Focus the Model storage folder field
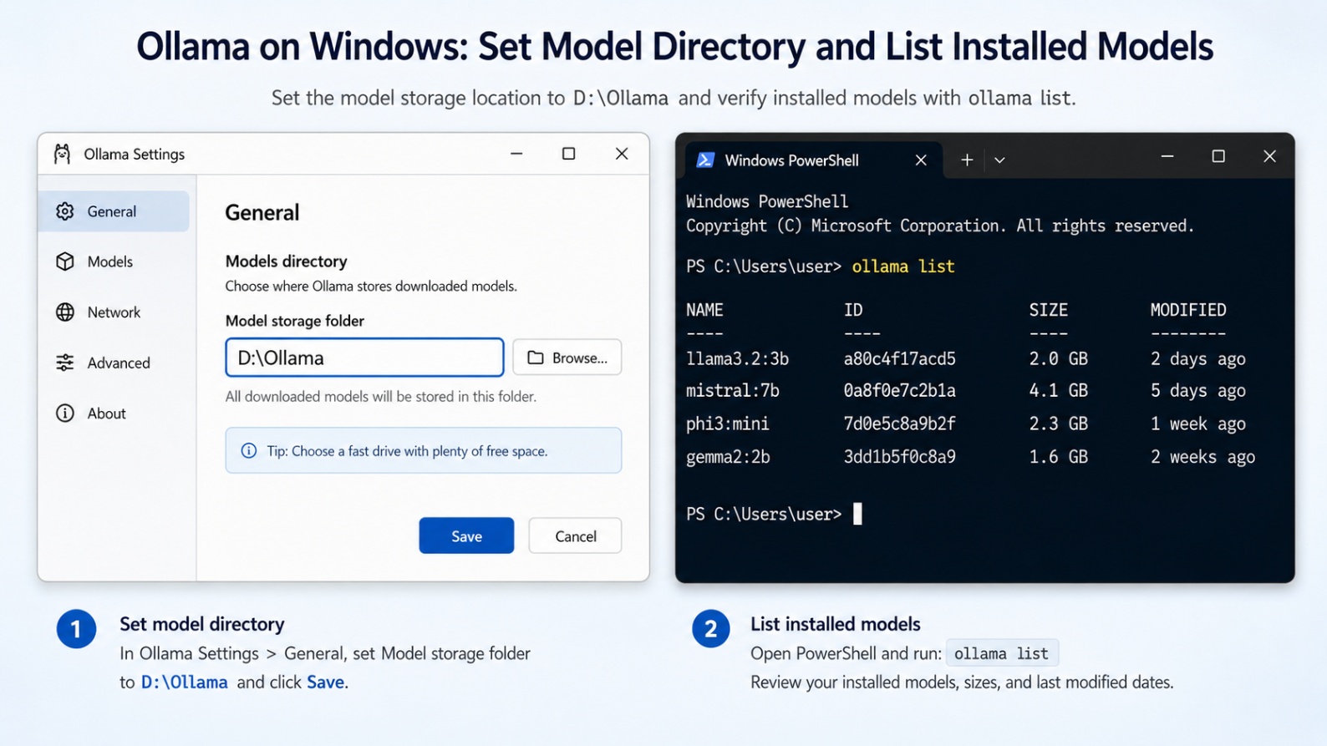The image size is (1327, 746). coord(364,358)
